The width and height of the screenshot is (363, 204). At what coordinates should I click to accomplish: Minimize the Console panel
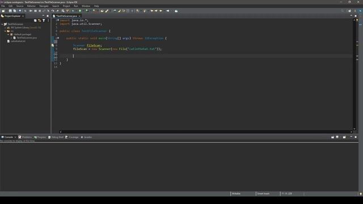click(x=351, y=137)
